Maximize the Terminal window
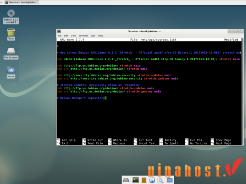This screenshot has height=184, width=246. (x=238, y=32)
